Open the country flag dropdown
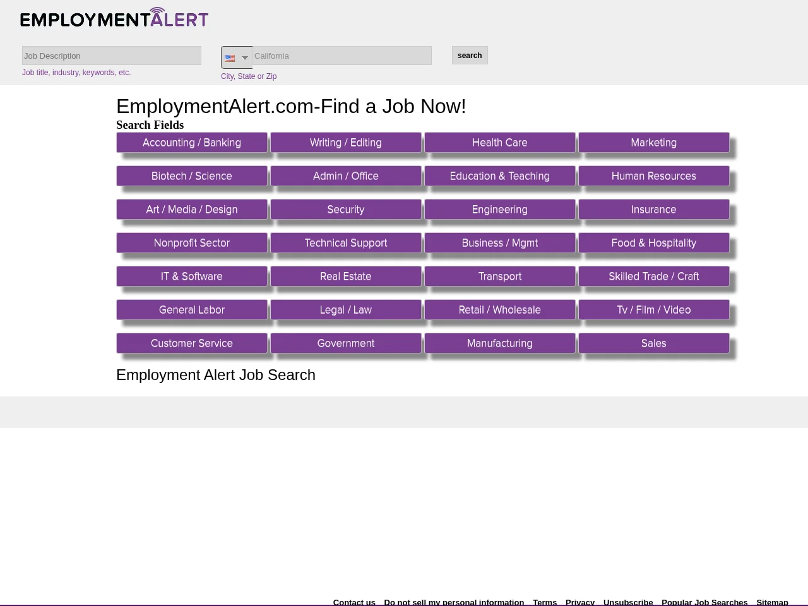Viewport: 808px width, 606px height. pyautogui.click(x=237, y=57)
